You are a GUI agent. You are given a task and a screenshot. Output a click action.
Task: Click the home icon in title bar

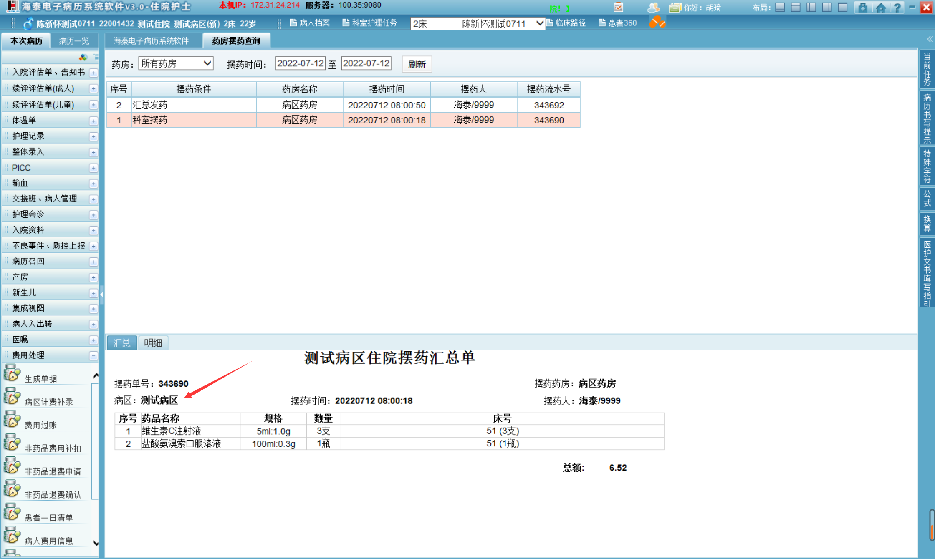pos(880,7)
